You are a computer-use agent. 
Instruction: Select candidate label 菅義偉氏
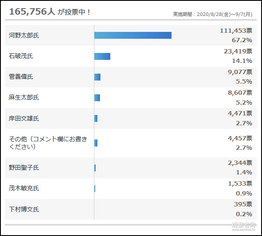(x=21, y=77)
